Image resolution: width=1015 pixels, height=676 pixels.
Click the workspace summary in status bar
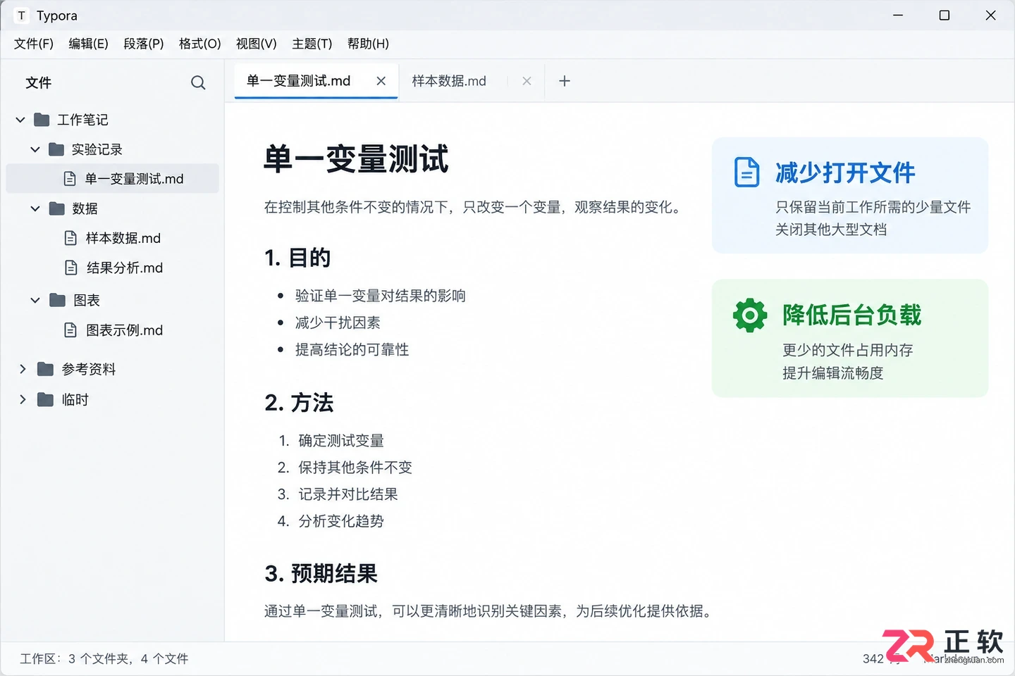pyautogui.click(x=104, y=658)
